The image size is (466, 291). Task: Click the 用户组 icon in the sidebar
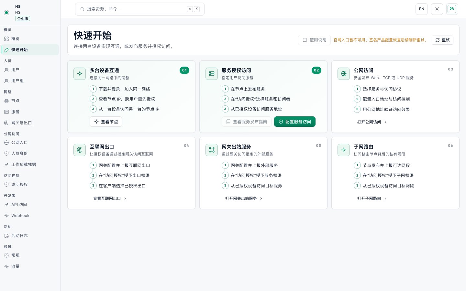tap(6, 81)
